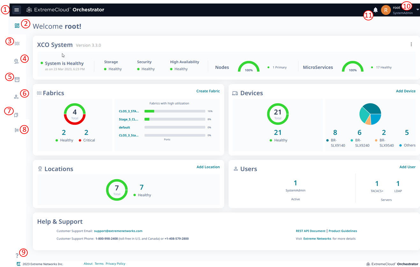Viewport: 420px width, 267px height.
Task: Click the Add Device link
Action: [x=406, y=91]
